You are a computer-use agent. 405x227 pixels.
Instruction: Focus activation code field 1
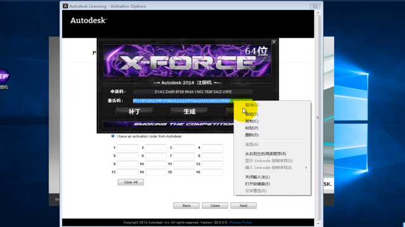pyautogui.click(x=128, y=148)
